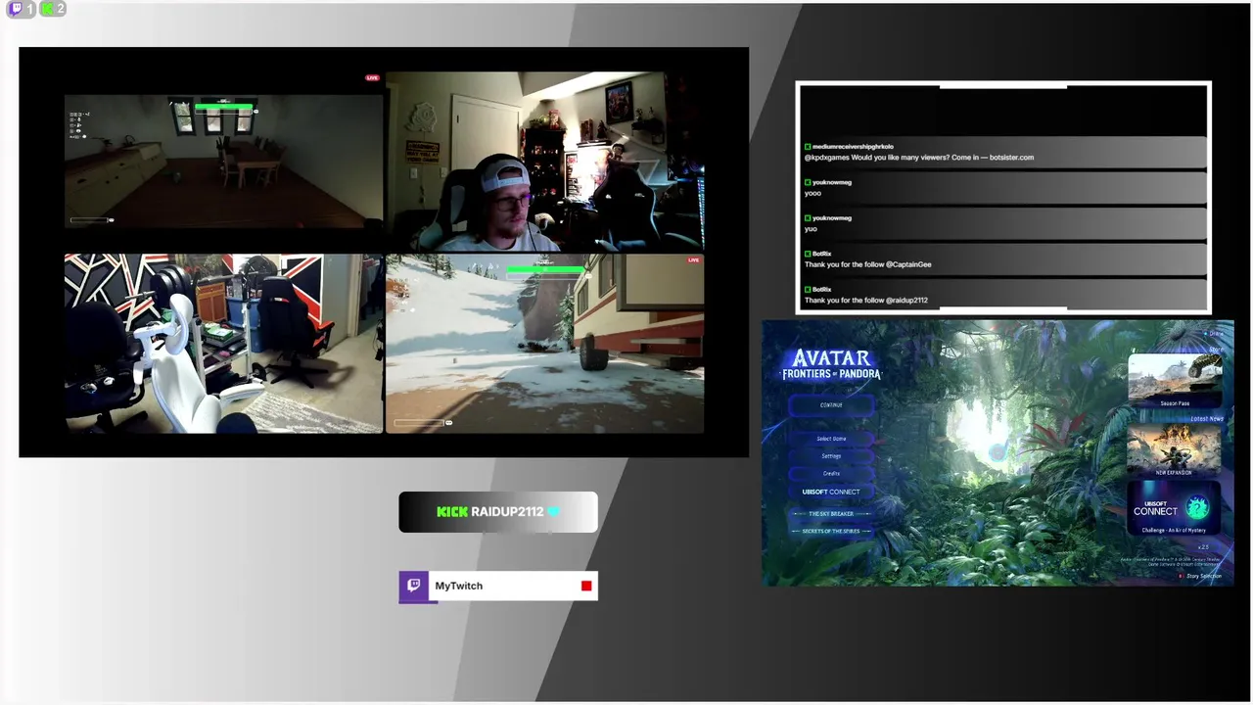Click Story Selection at the menu's bottom
1253x705 pixels.
(x=1201, y=576)
